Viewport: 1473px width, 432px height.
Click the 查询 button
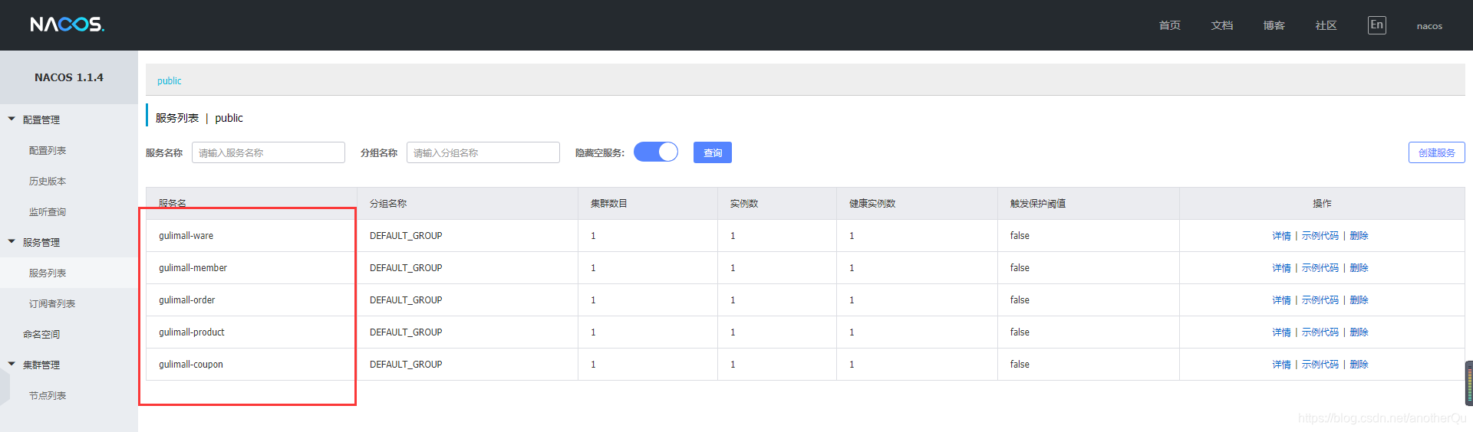pos(713,152)
